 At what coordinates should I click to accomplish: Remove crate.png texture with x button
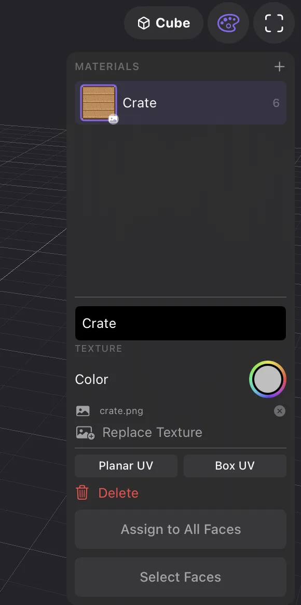click(280, 411)
